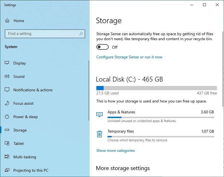Click the Tablet icon in sidebar
The image size is (224, 177).
(7, 143)
